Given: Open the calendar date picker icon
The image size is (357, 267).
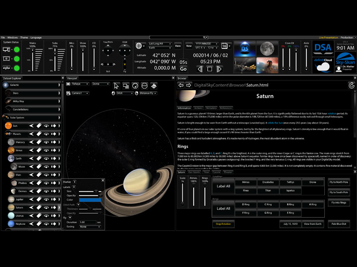Looking at the screenshot, I should point(225,46).
